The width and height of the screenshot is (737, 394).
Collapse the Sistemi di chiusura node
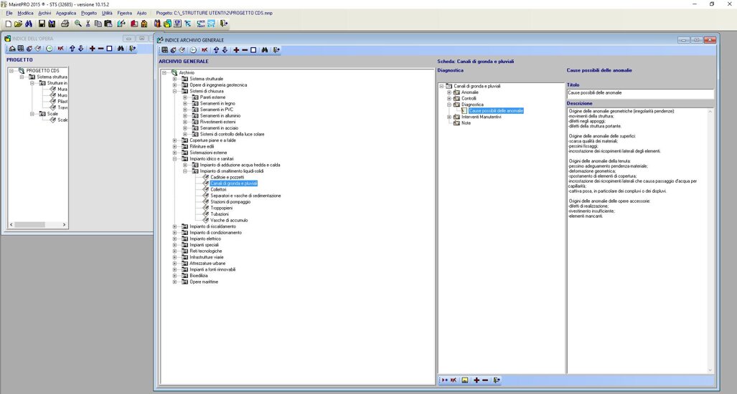[174, 91]
